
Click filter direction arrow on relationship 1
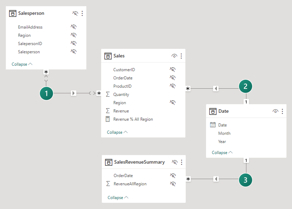74,93
